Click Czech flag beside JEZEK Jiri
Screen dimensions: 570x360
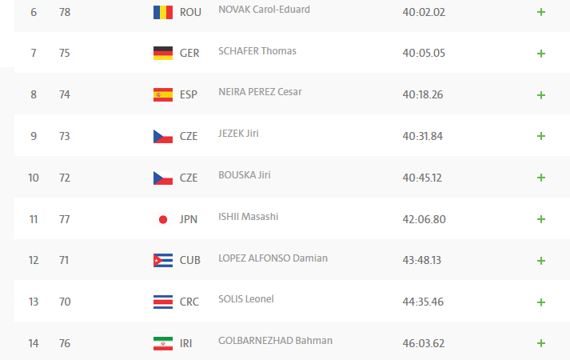[x=163, y=136]
